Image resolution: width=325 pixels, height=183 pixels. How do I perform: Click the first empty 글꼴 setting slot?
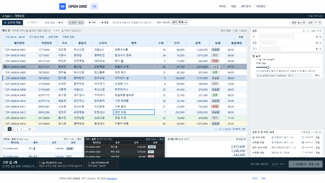261,43
